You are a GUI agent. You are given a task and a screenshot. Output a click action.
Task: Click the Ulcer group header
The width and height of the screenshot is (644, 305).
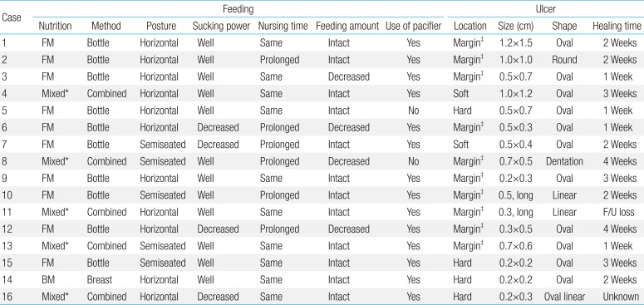pos(545,9)
